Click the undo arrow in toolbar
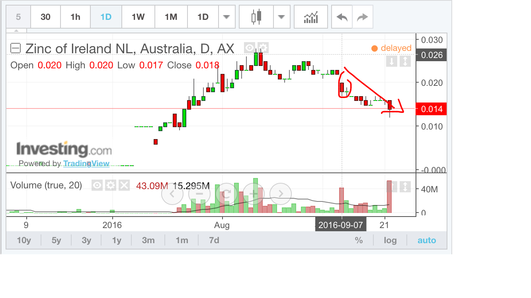The width and height of the screenshot is (531, 298). (342, 17)
